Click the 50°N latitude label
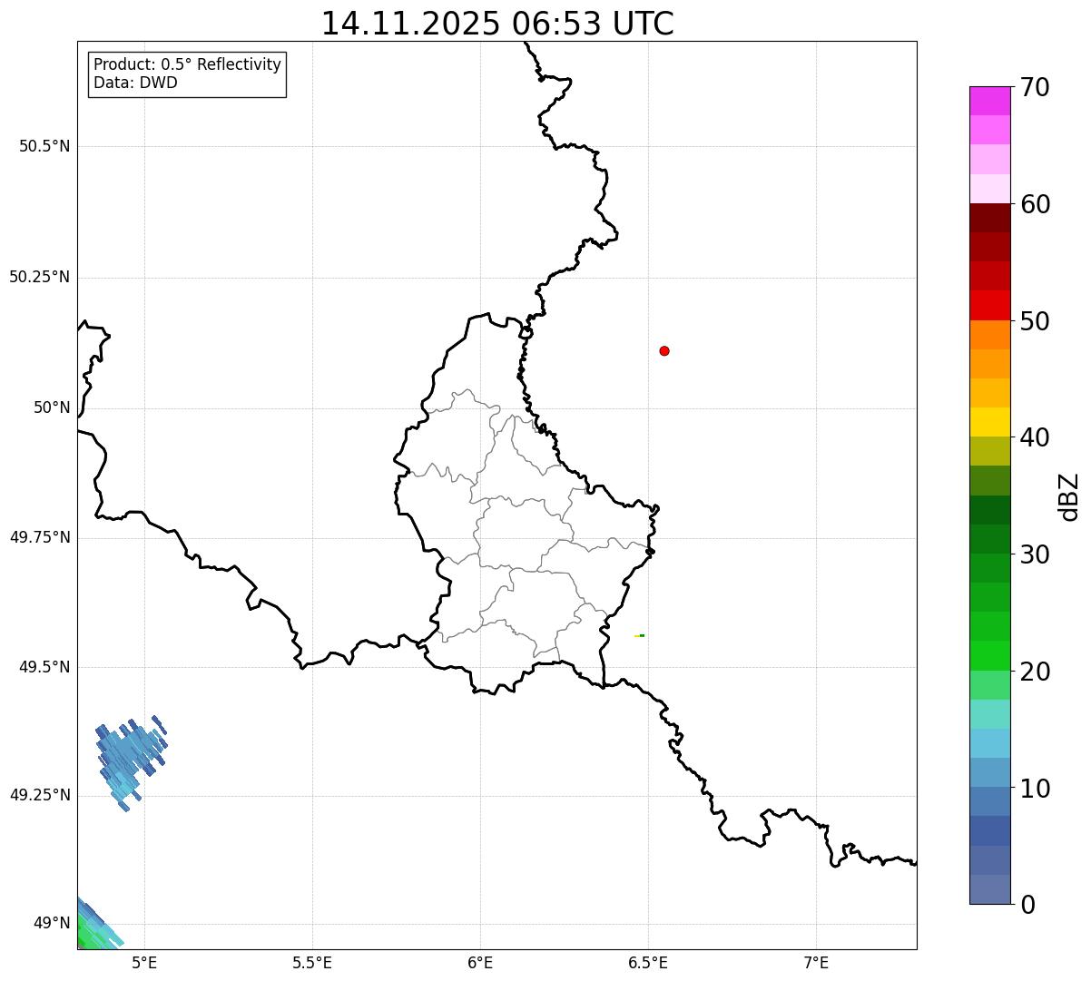The width and height of the screenshot is (1091, 981). pyautogui.click(x=52, y=407)
